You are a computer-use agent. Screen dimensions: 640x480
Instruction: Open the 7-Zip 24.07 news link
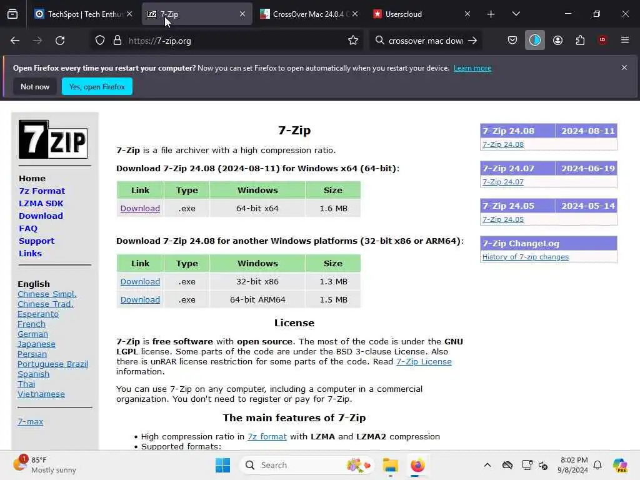503,182
